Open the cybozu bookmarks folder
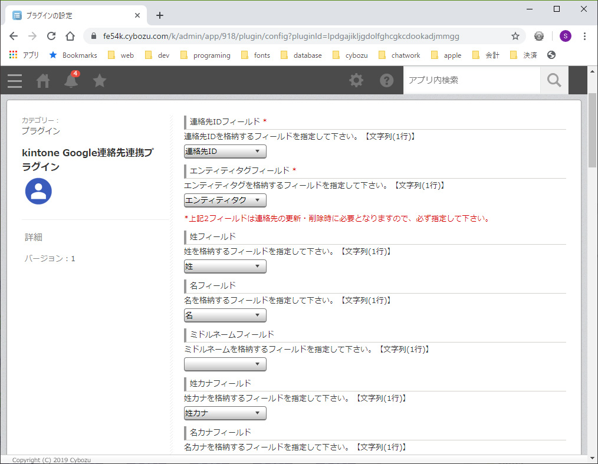 click(350, 55)
